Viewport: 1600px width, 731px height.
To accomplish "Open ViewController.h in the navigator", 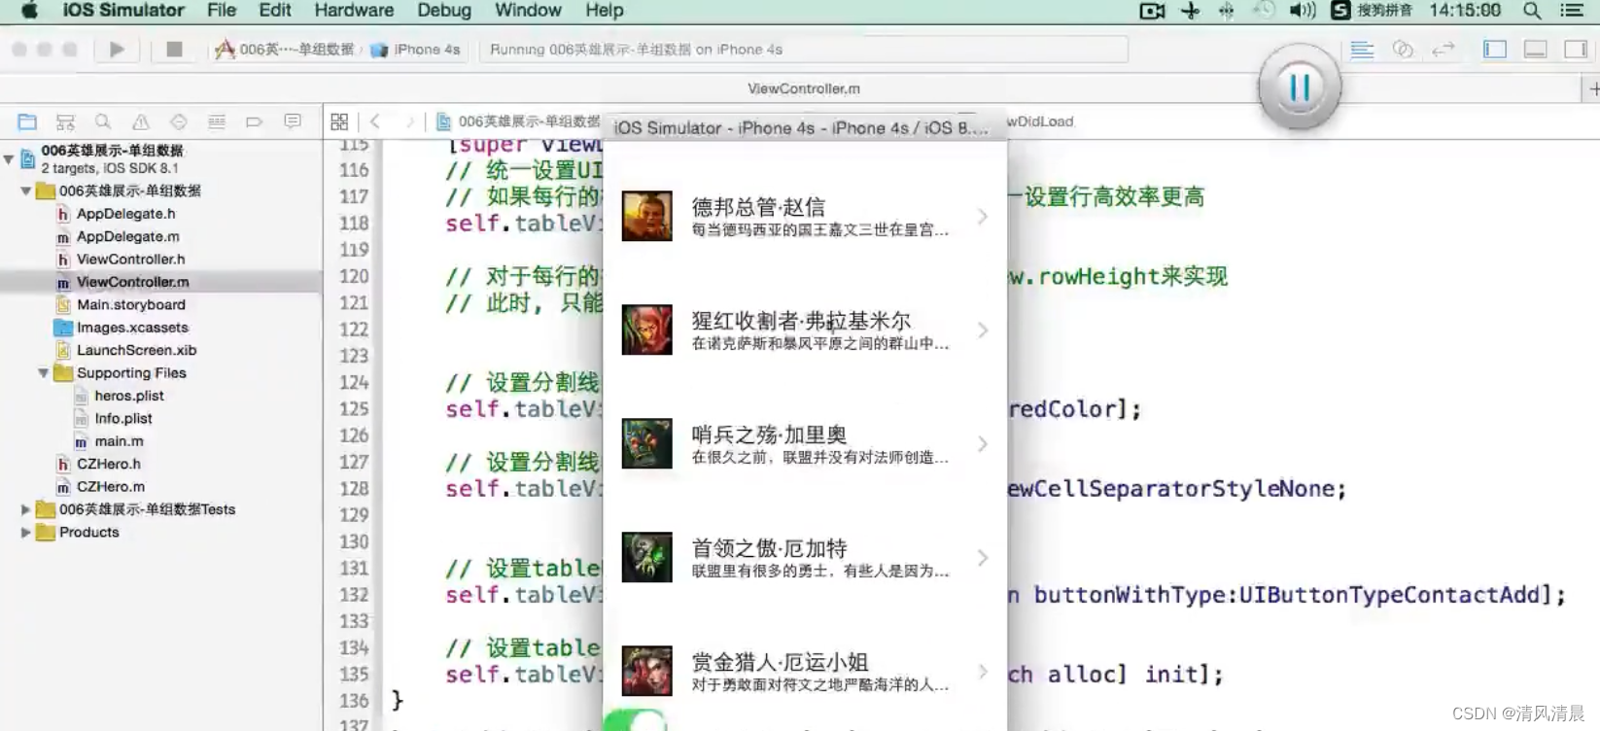I will (131, 260).
